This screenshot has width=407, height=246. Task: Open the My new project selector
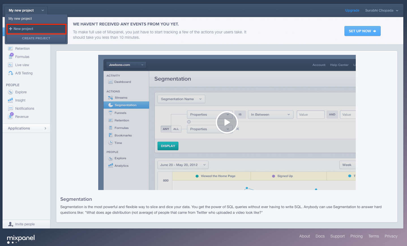[26, 10]
